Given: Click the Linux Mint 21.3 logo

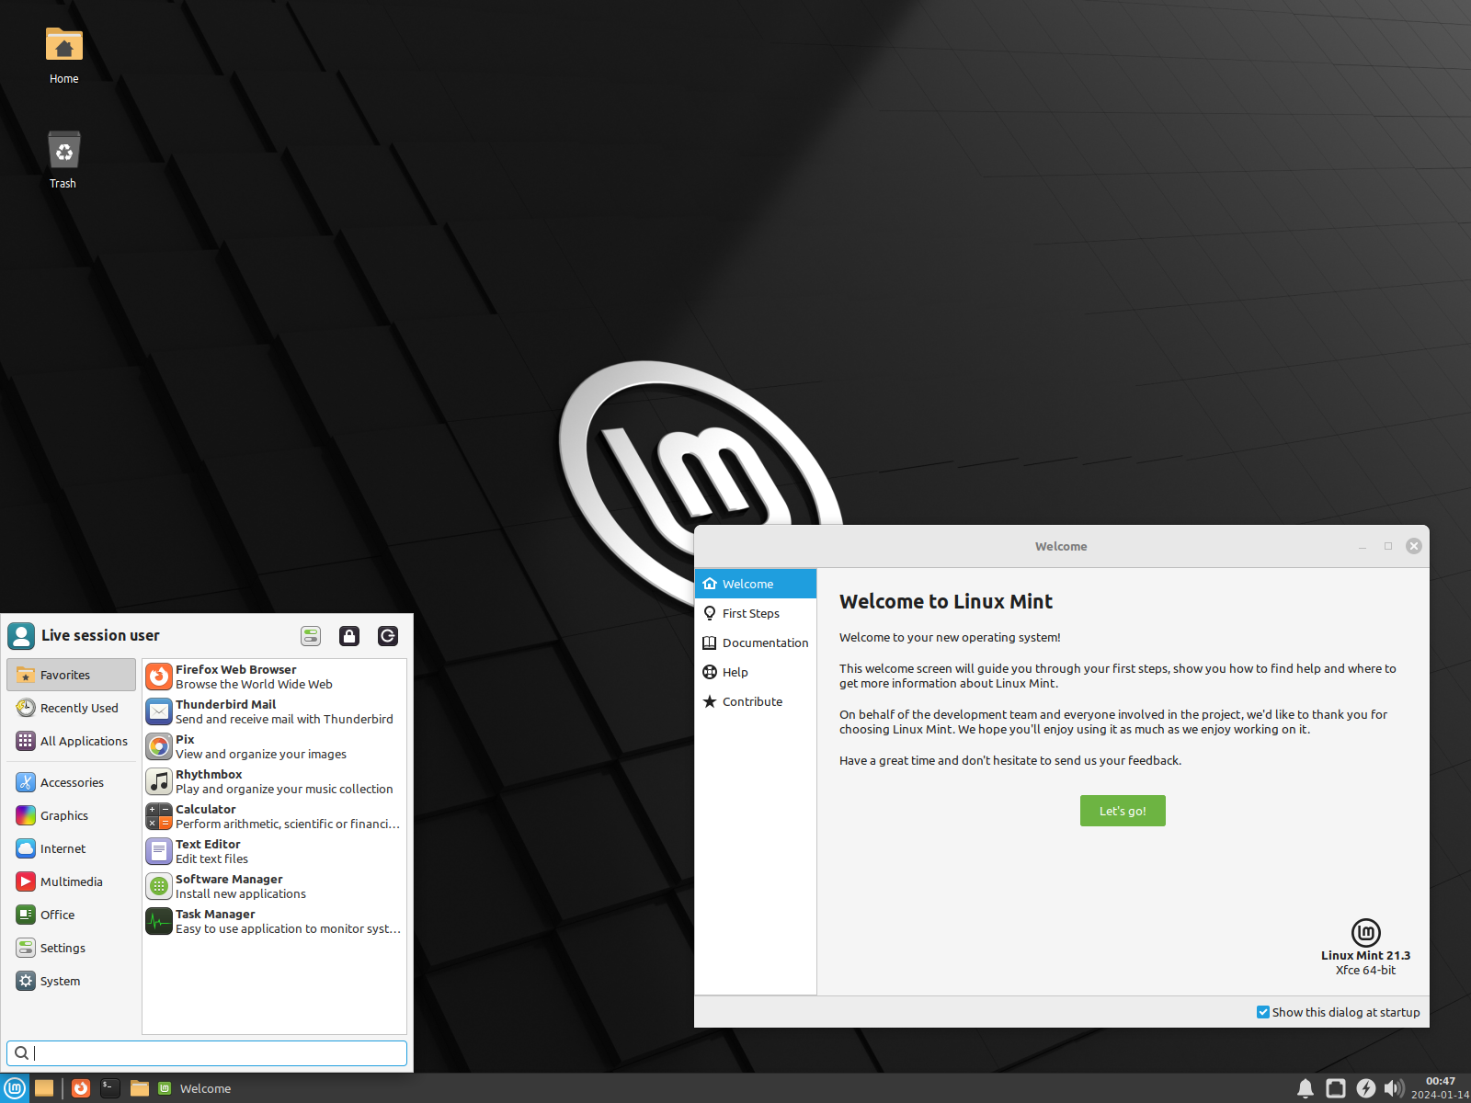Looking at the screenshot, I should [x=1366, y=932].
